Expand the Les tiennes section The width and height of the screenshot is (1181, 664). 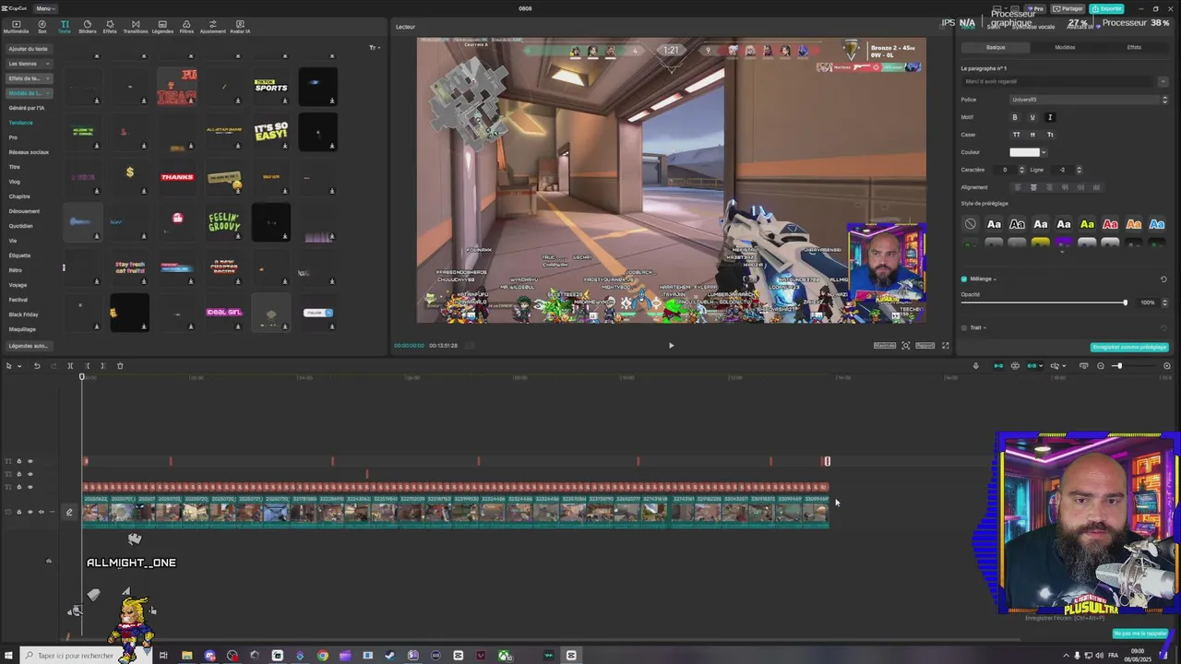(28, 64)
